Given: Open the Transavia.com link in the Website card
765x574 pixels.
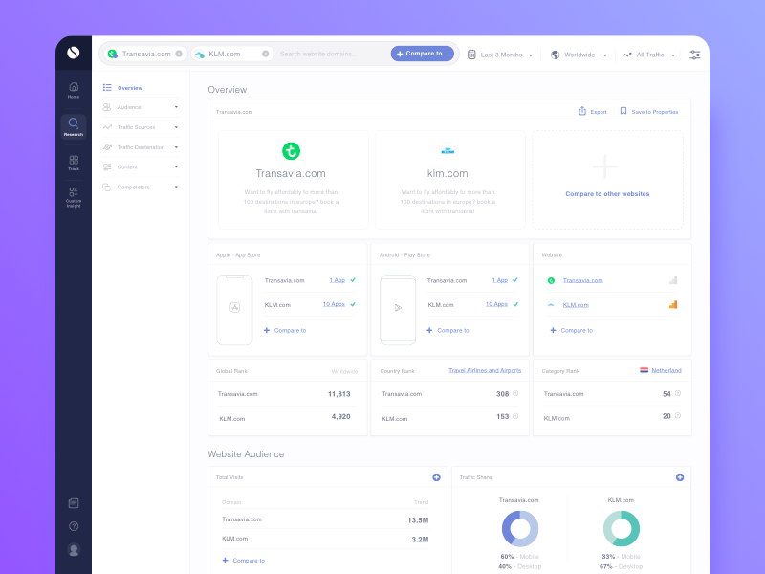Looking at the screenshot, I should point(582,280).
